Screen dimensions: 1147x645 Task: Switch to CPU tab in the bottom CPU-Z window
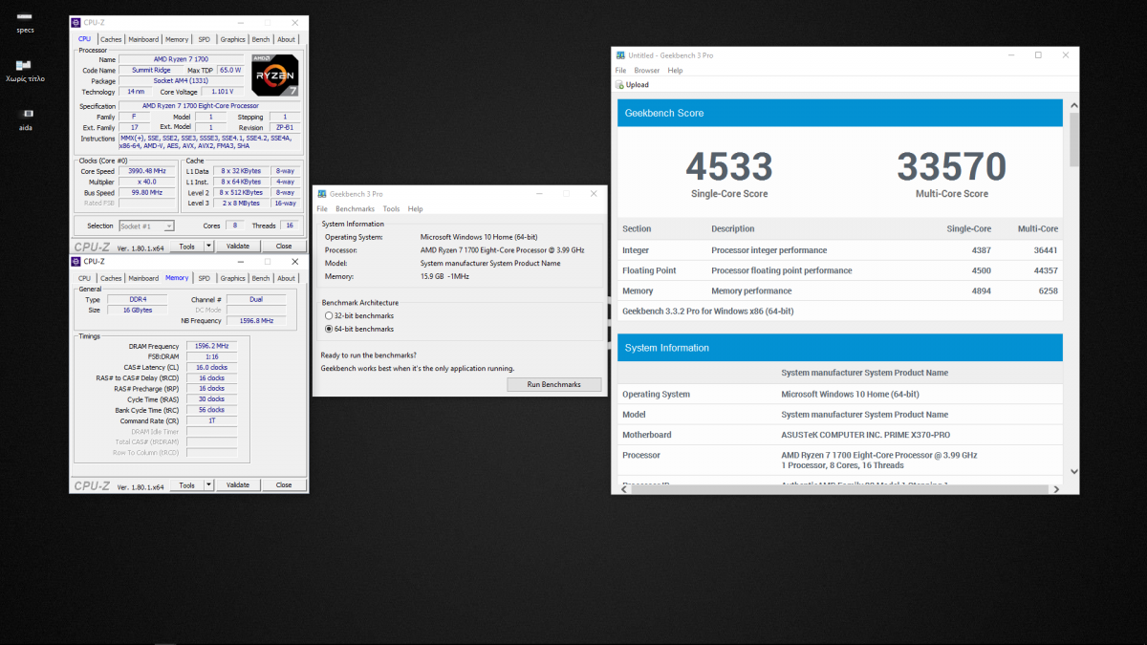tap(84, 278)
